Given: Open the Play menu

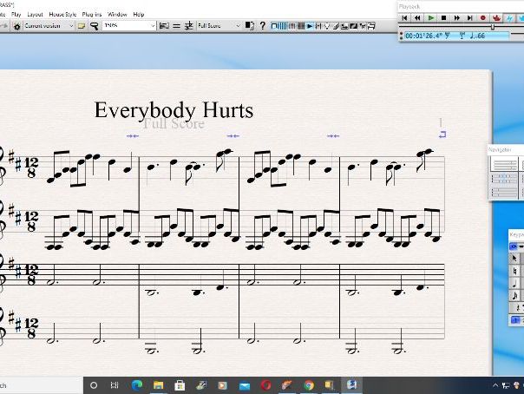Looking at the screenshot, I should pyautogui.click(x=16, y=15).
